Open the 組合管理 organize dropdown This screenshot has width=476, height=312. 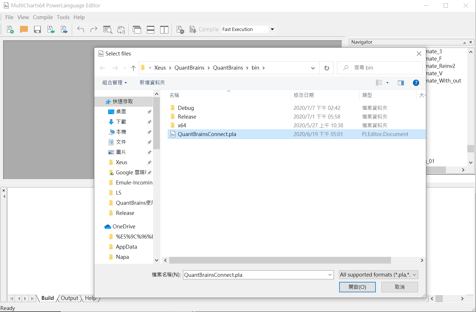coord(115,83)
